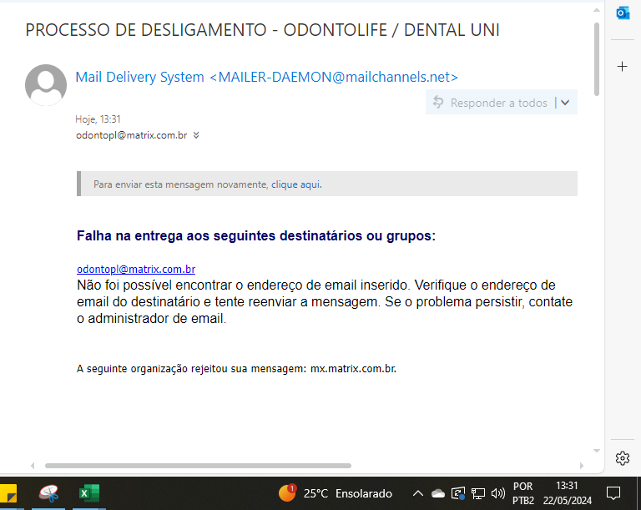Viewport: 641px width, 510px height.
Task: Expand reply options dropdown arrow
Action: click(x=565, y=102)
